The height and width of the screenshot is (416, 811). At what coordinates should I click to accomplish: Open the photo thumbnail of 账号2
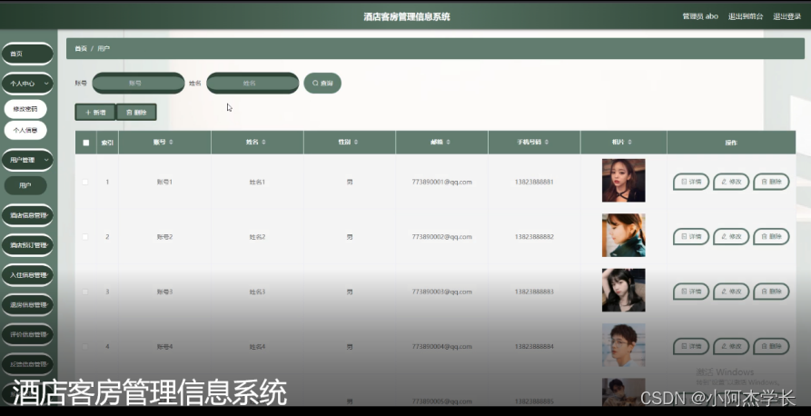[623, 235]
